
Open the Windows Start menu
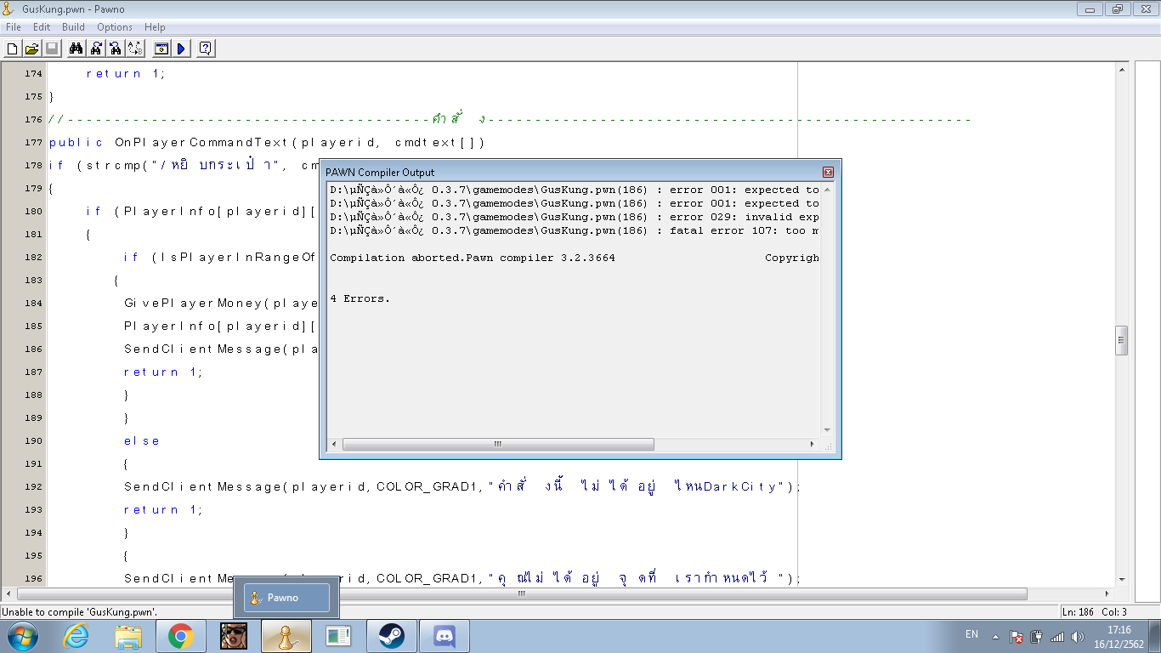pyautogui.click(x=23, y=635)
